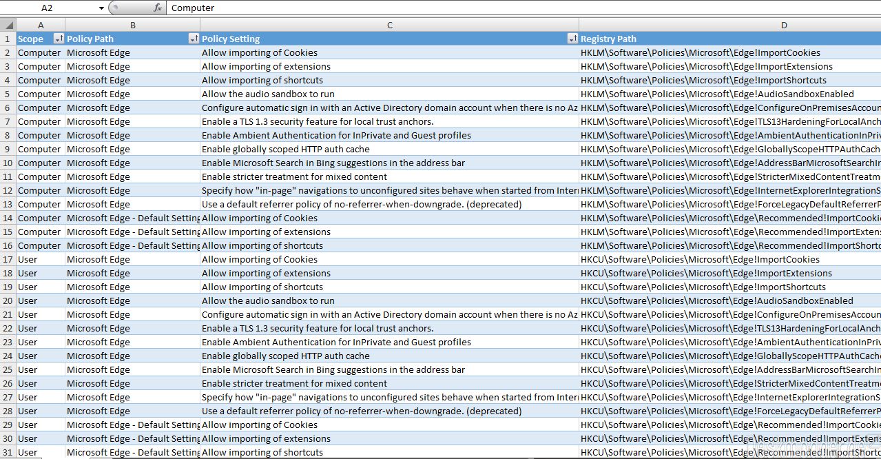Select 'Enable globally scoped HTTP auth cache' in row 9
The height and width of the screenshot is (459, 881).
click(x=390, y=149)
